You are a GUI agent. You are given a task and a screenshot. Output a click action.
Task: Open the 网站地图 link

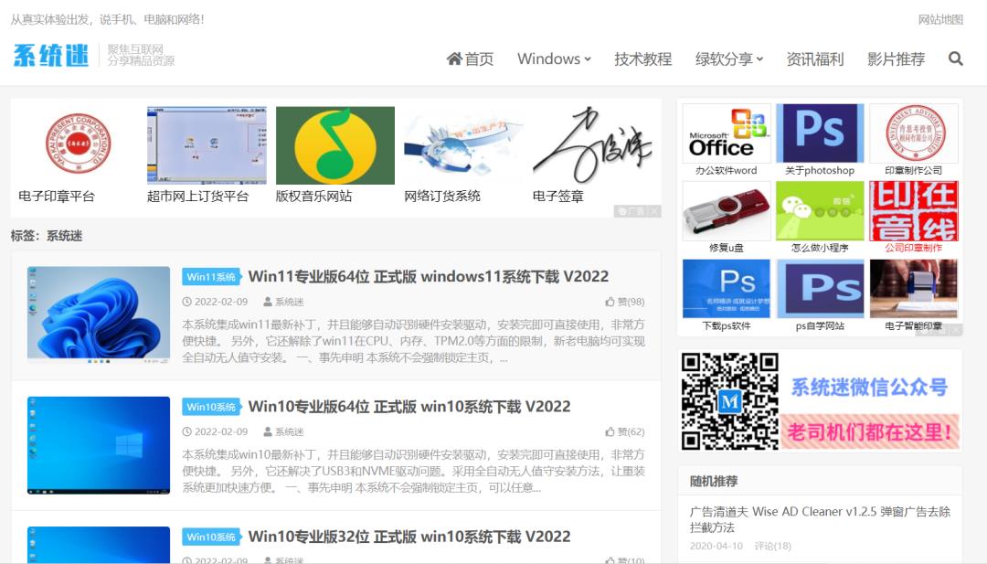click(x=940, y=19)
